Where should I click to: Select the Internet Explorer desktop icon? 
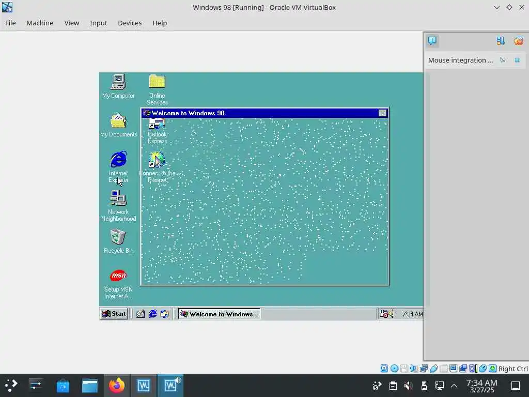coord(118,167)
